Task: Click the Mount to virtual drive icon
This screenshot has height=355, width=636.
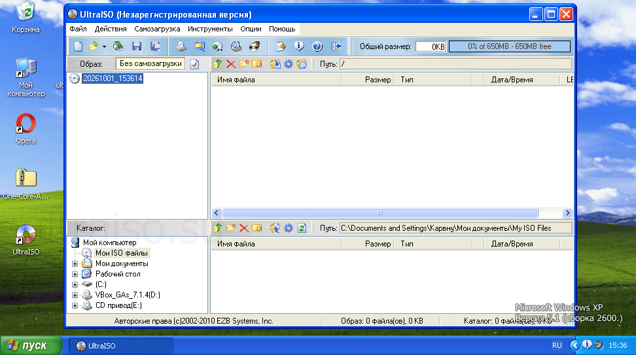Action: (x=236, y=46)
